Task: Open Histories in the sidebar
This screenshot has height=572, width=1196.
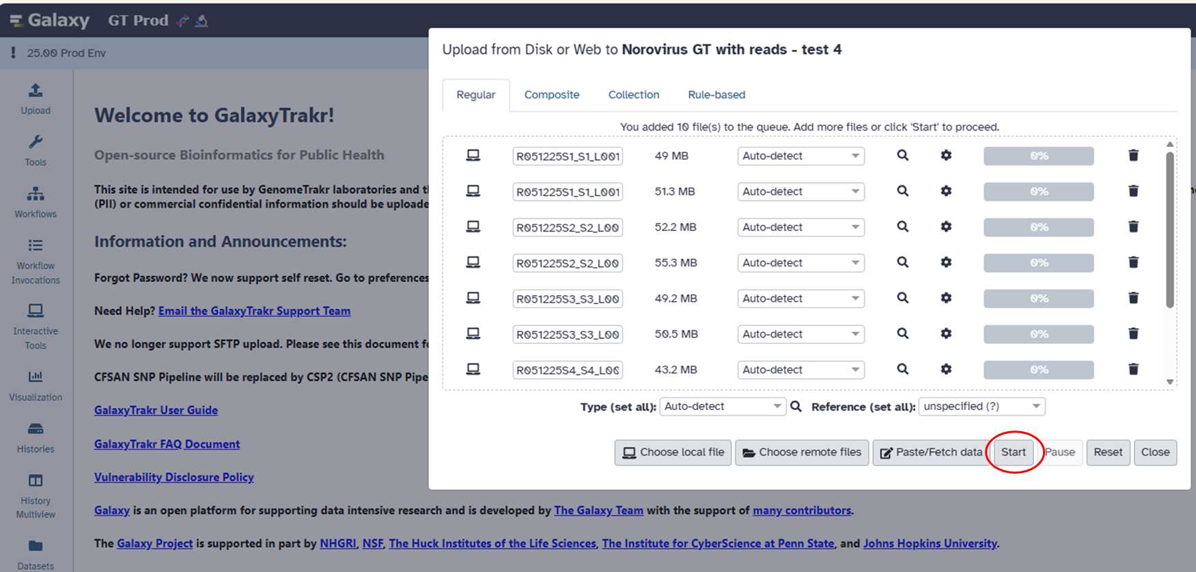Action: (x=36, y=437)
